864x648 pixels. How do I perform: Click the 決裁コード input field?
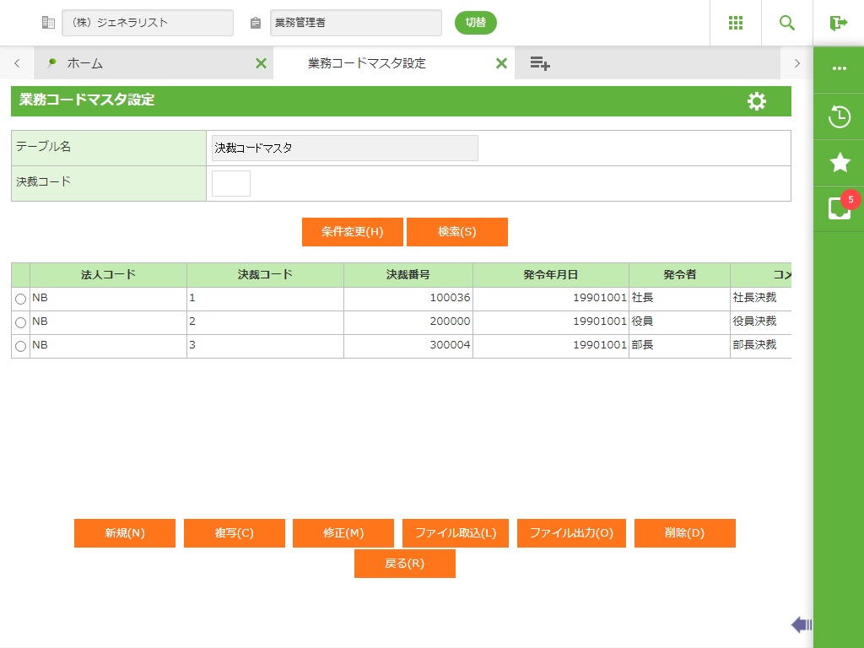click(x=230, y=183)
